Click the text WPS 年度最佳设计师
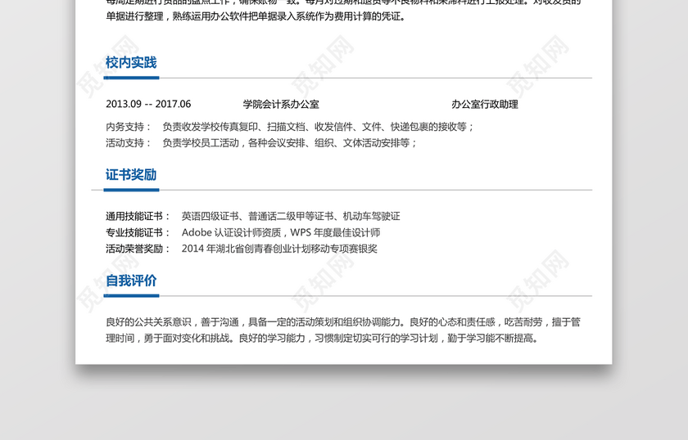 [335, 232]
